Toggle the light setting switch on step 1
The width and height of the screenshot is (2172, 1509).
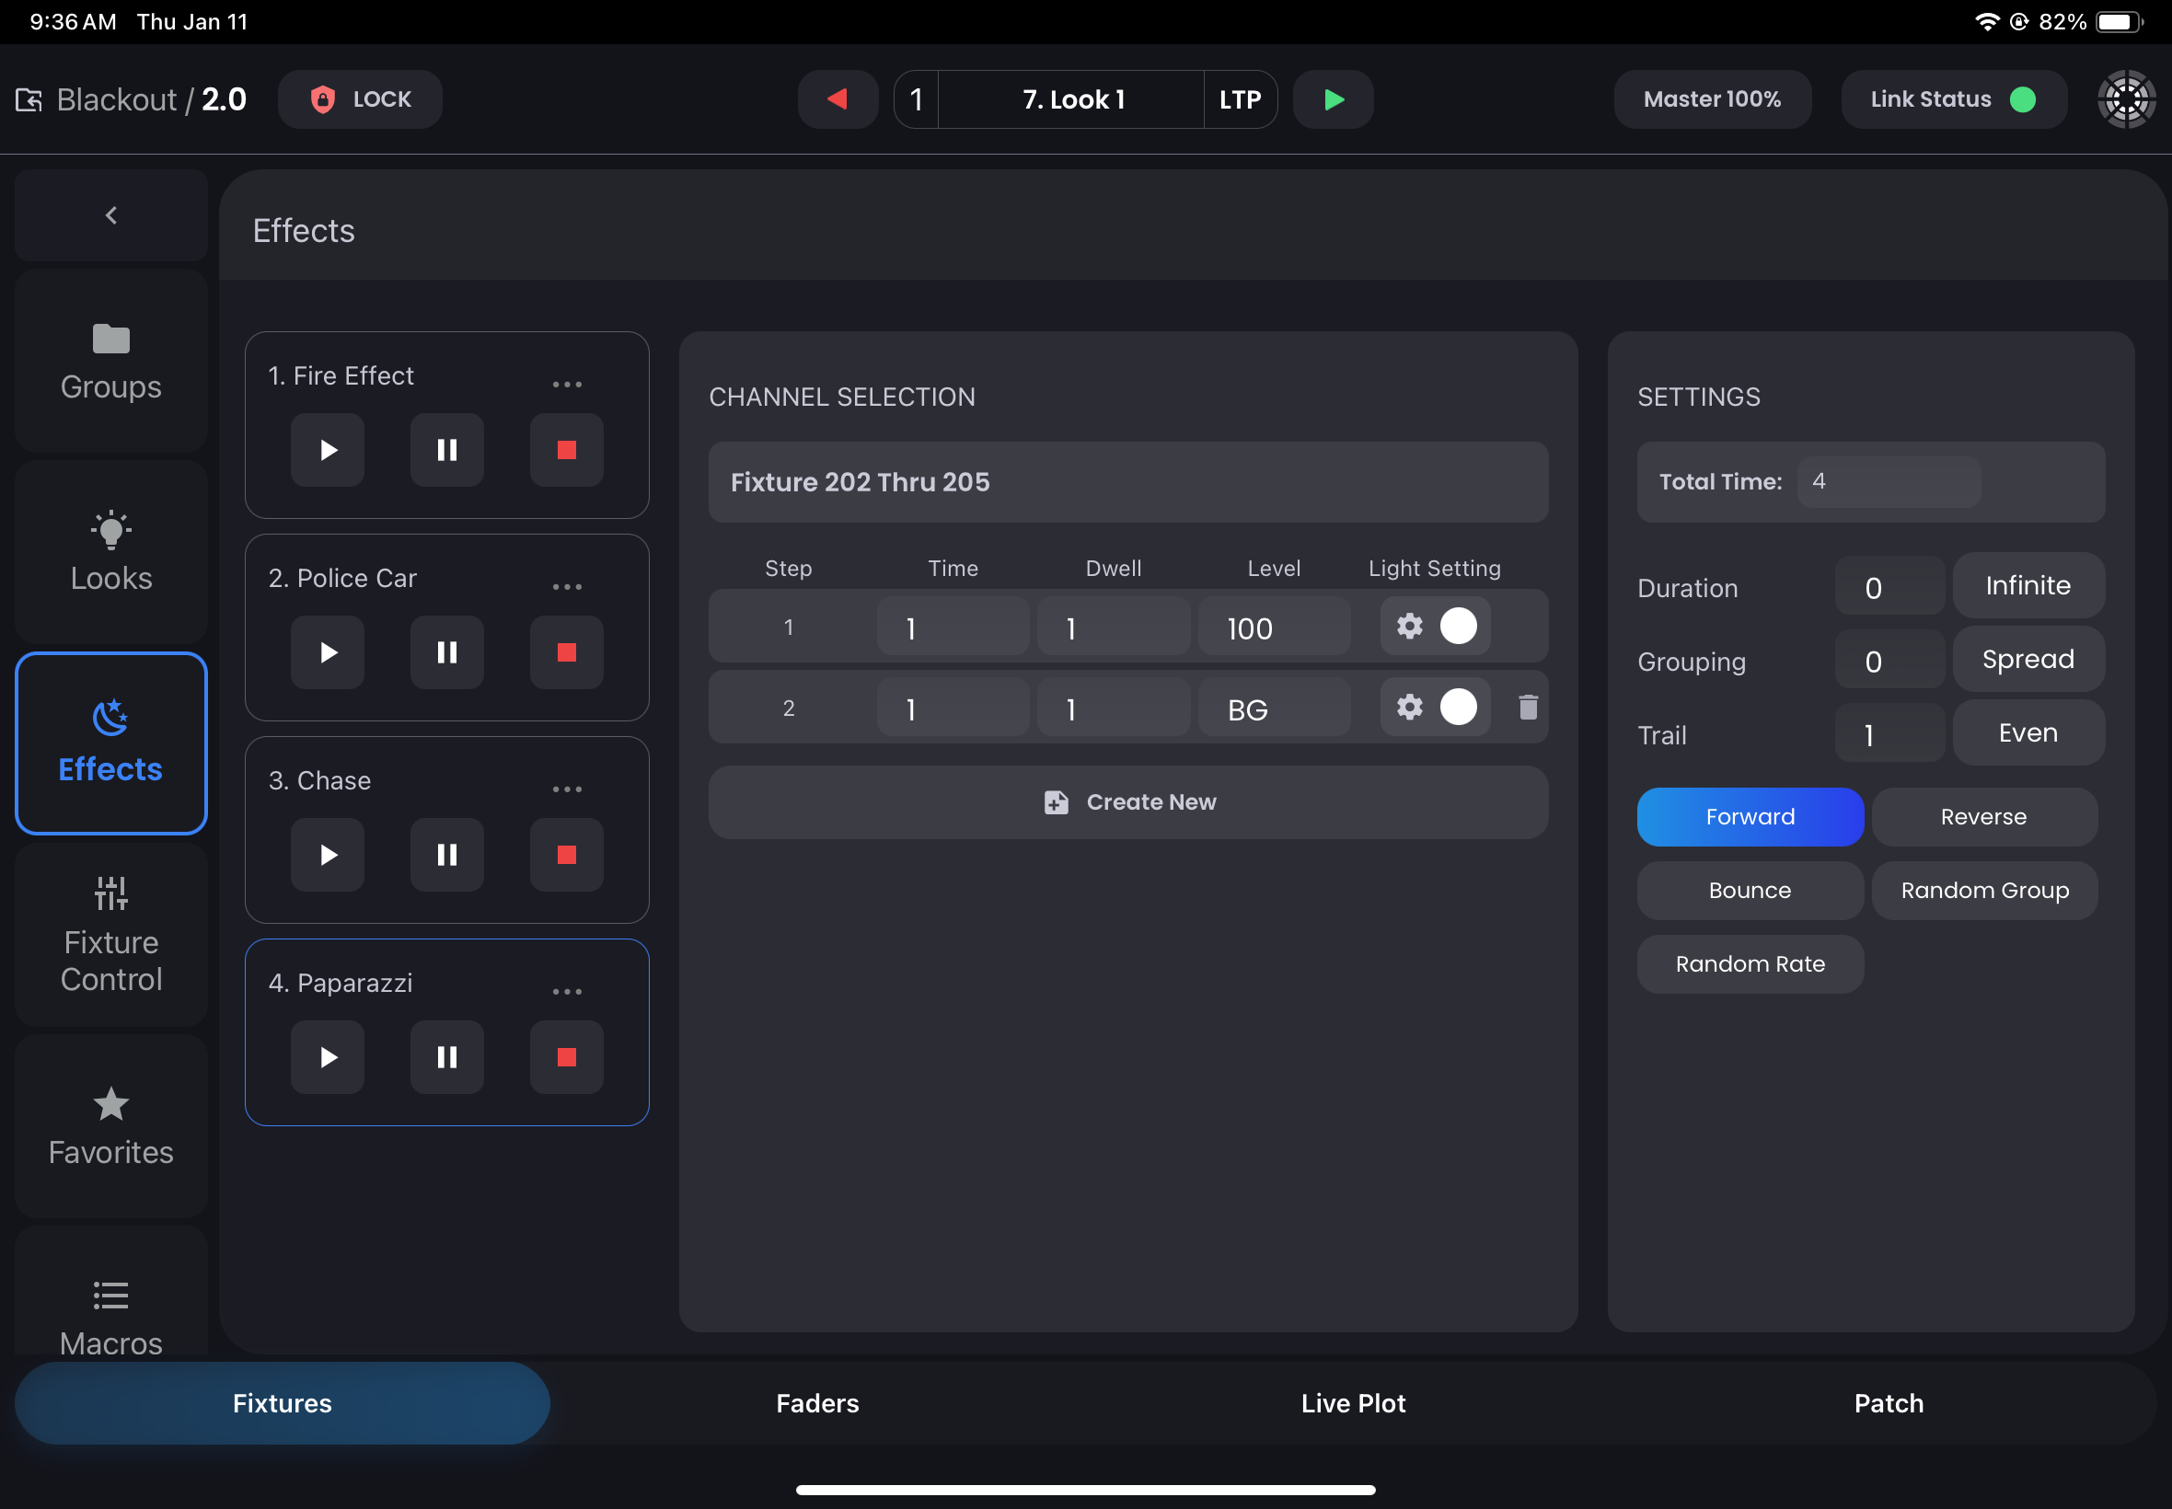1458,626
